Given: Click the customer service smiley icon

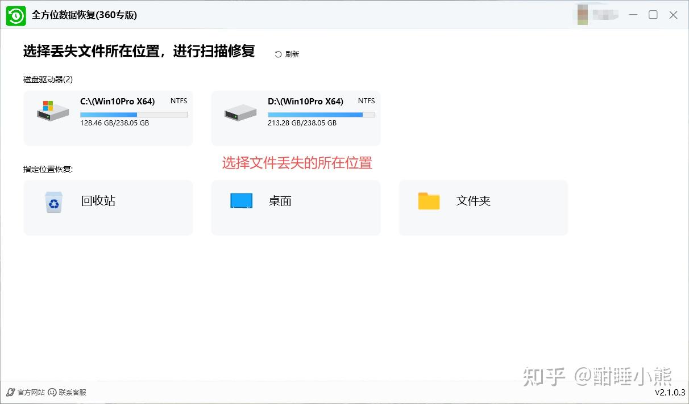Looking at the screenshot, I should [52, 392].
